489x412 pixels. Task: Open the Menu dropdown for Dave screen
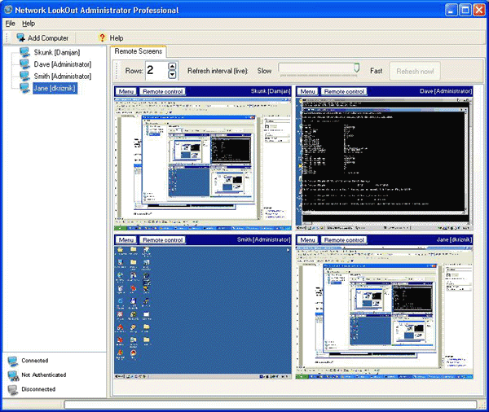308,91
